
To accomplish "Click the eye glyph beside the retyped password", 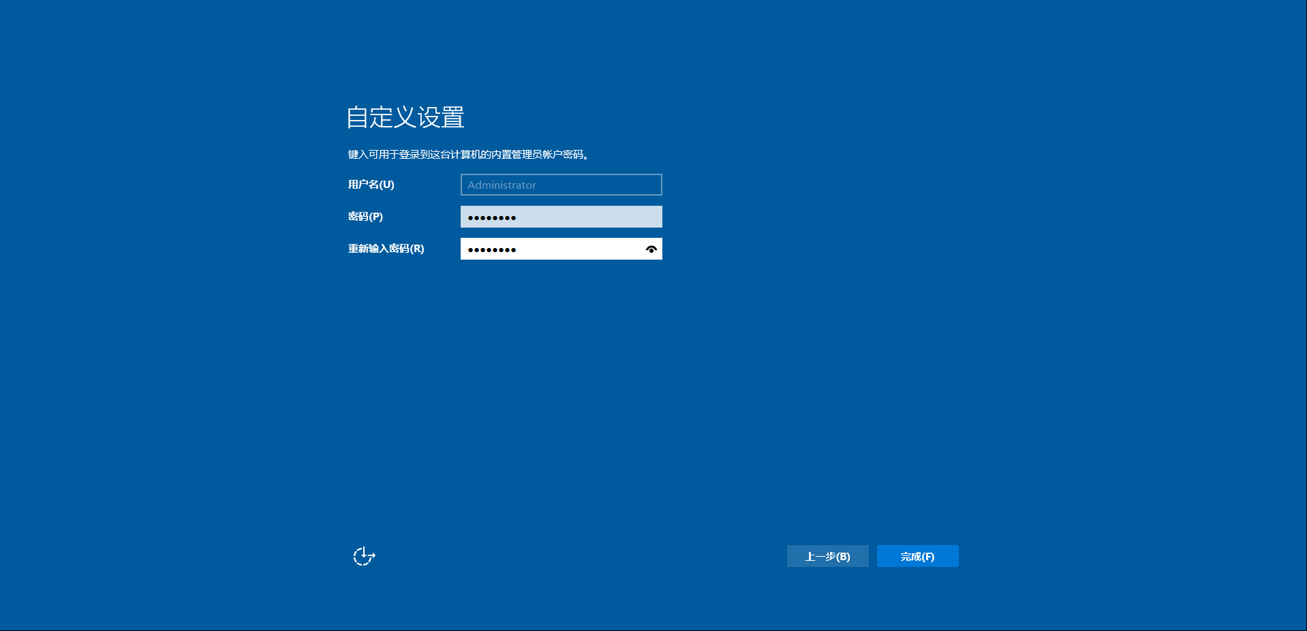I will point(652,248).
